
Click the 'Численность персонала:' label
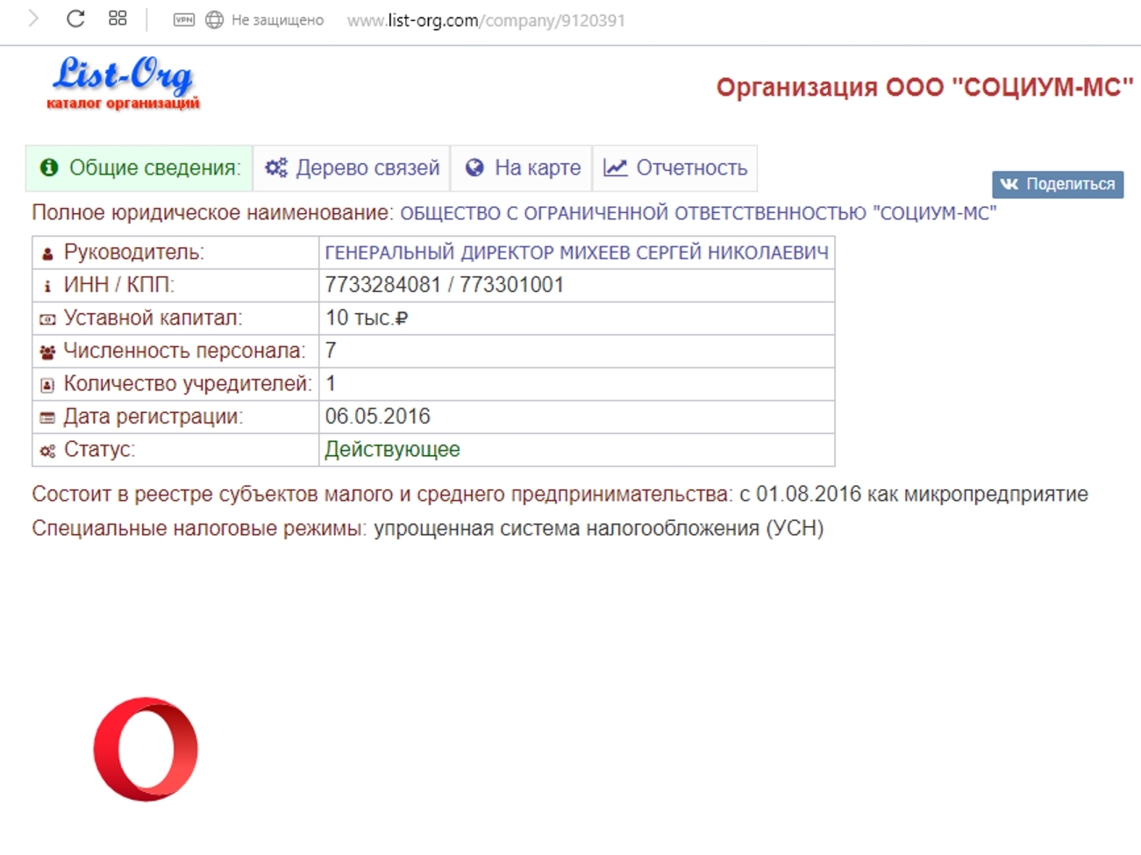[184, 351]
